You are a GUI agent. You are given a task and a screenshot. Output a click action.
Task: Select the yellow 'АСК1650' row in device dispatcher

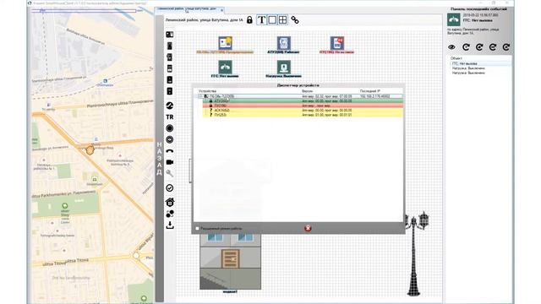pos(303,111)
